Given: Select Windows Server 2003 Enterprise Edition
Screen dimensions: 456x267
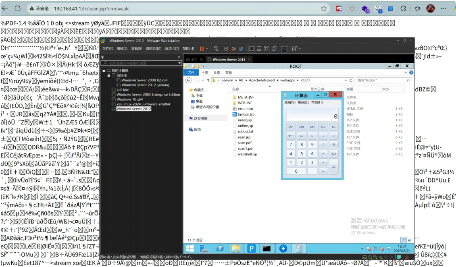Looking at the screenshot, I should [x=148, y=94].
